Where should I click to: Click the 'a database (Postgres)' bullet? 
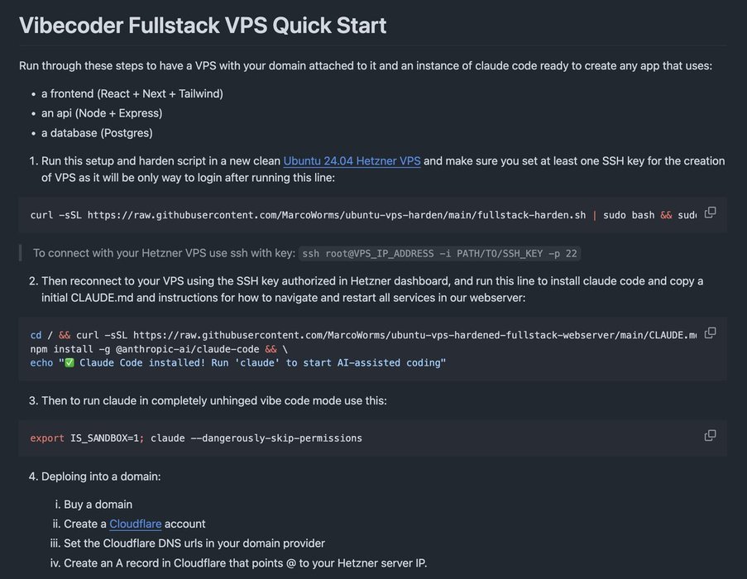pos(97,133)
